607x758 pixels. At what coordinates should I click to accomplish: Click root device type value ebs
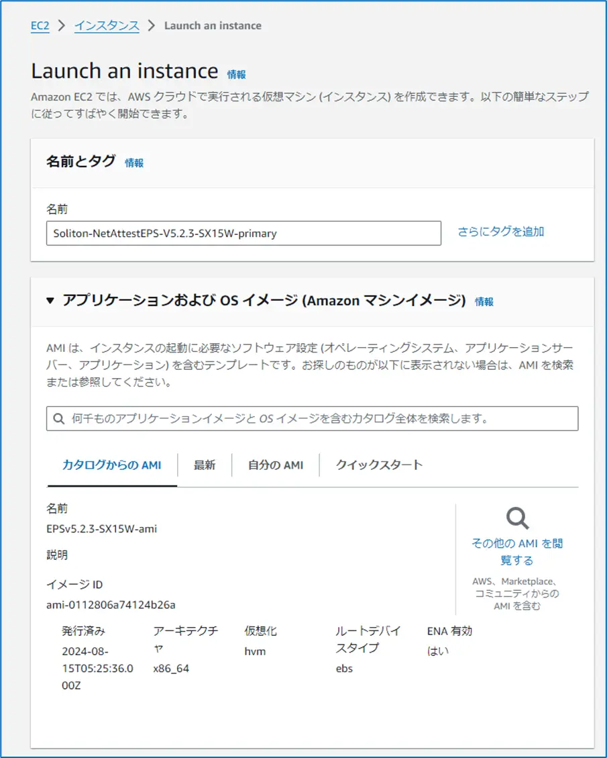[344, 669]
